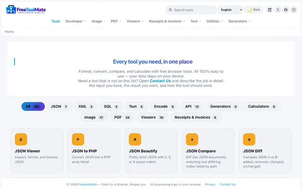Filter tools by Image chip
This screenshot has width=302, height=189.
point(94,117)
